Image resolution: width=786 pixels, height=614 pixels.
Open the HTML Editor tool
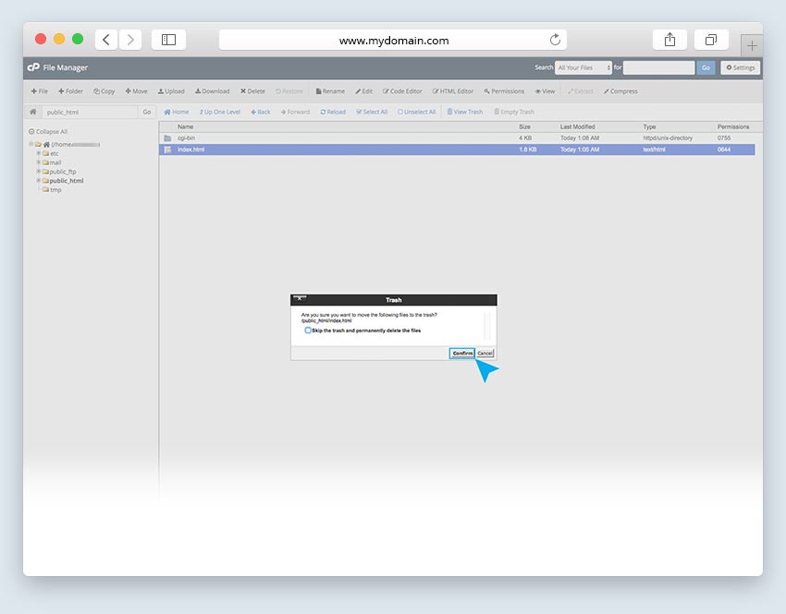pyautogui.click(x=453, y=91)
